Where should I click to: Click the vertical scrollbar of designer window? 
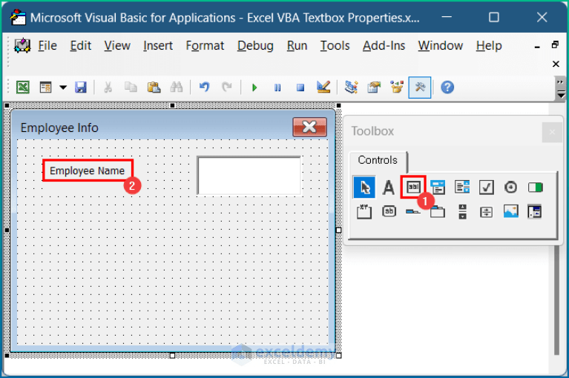[556, 301]
